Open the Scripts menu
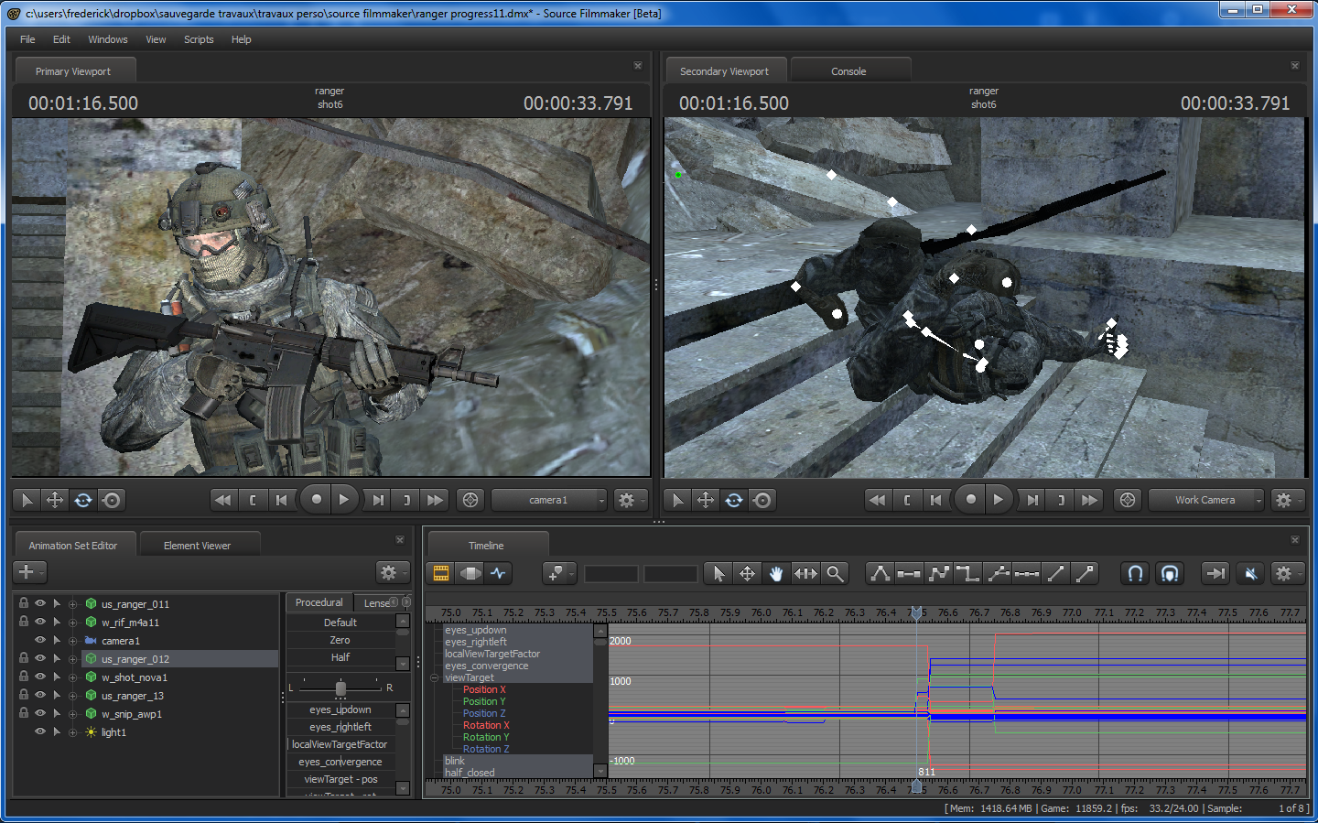This screenshot has height=823, width=1318. pyautogui.click(x=199, y=39)
